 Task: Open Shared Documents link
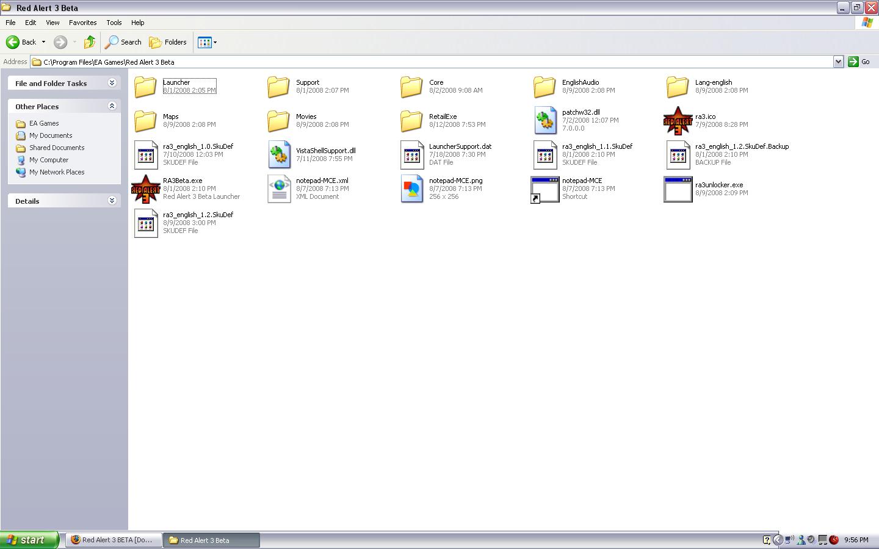(57, 148)
